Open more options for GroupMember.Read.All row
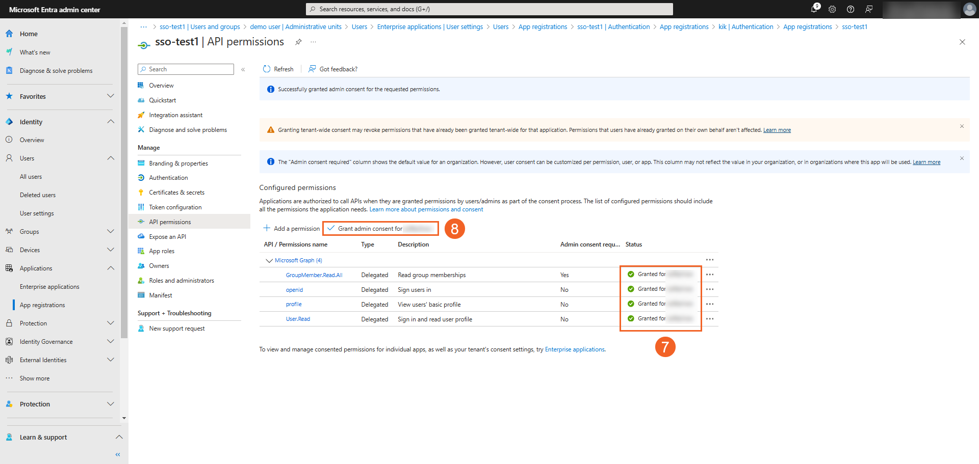The height and width of the screenshot is (464, 979). (x=710, y=275)
